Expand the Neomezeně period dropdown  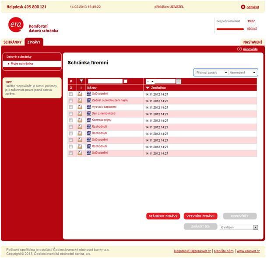243,73
